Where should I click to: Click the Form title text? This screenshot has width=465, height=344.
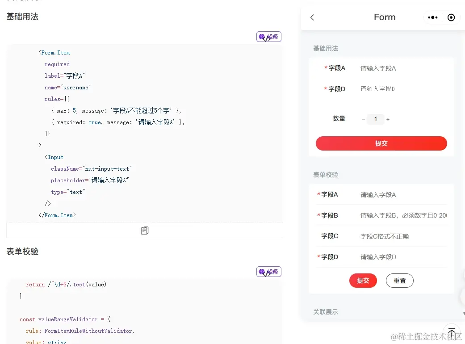pyautogui.click(x=385, y=17)
